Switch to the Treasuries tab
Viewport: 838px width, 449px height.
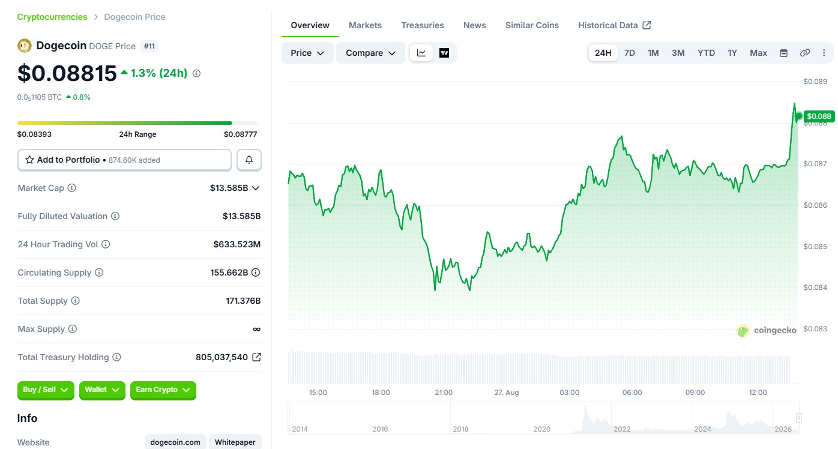[x=423, y=25]
